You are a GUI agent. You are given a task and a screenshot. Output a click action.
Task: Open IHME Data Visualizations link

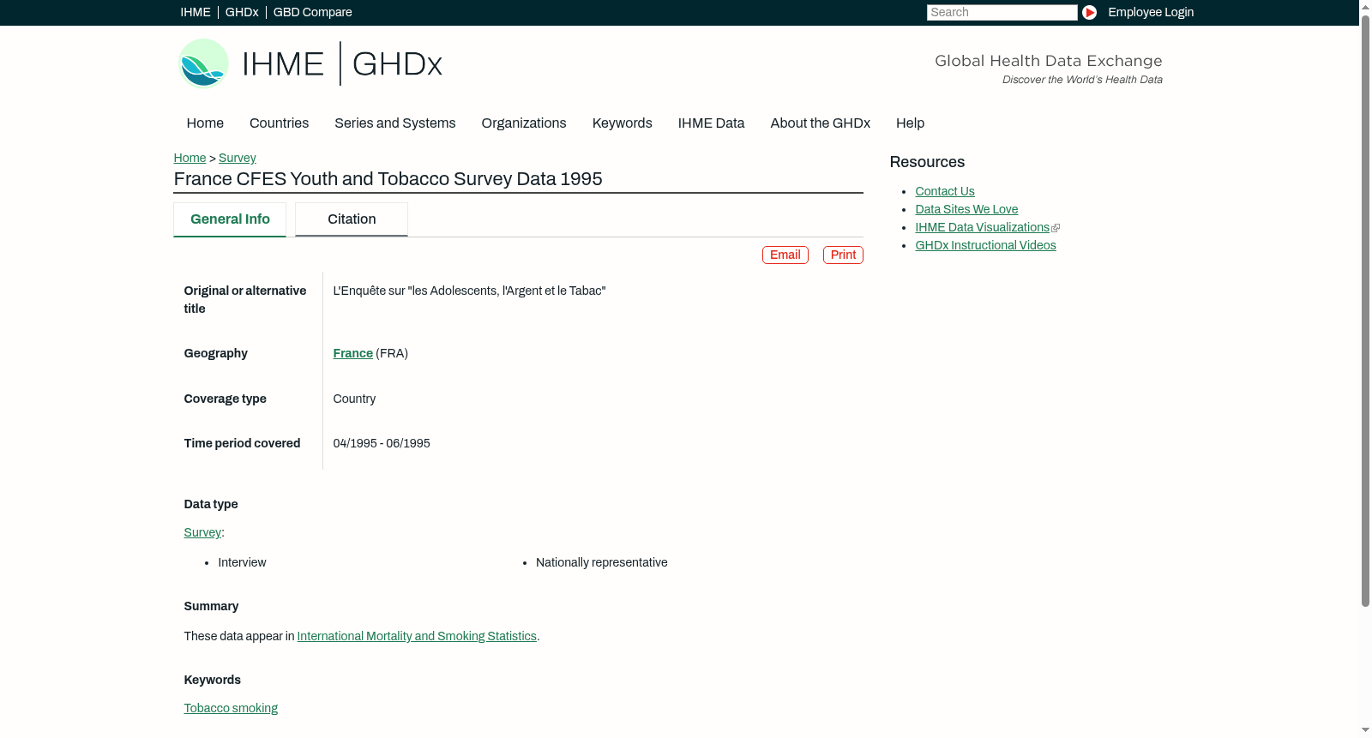pos(982,227)
